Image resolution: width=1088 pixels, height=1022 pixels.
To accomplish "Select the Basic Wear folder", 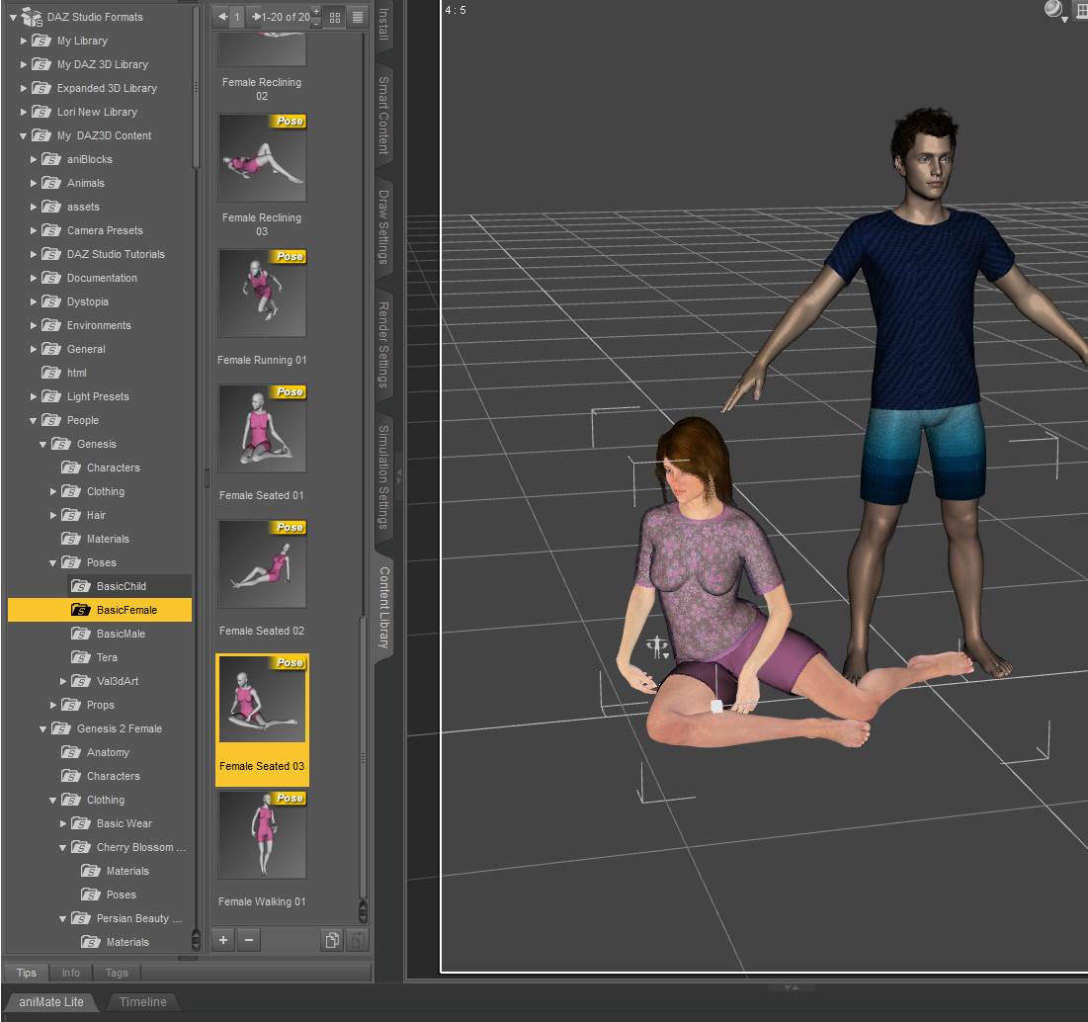I will [125, 823].
